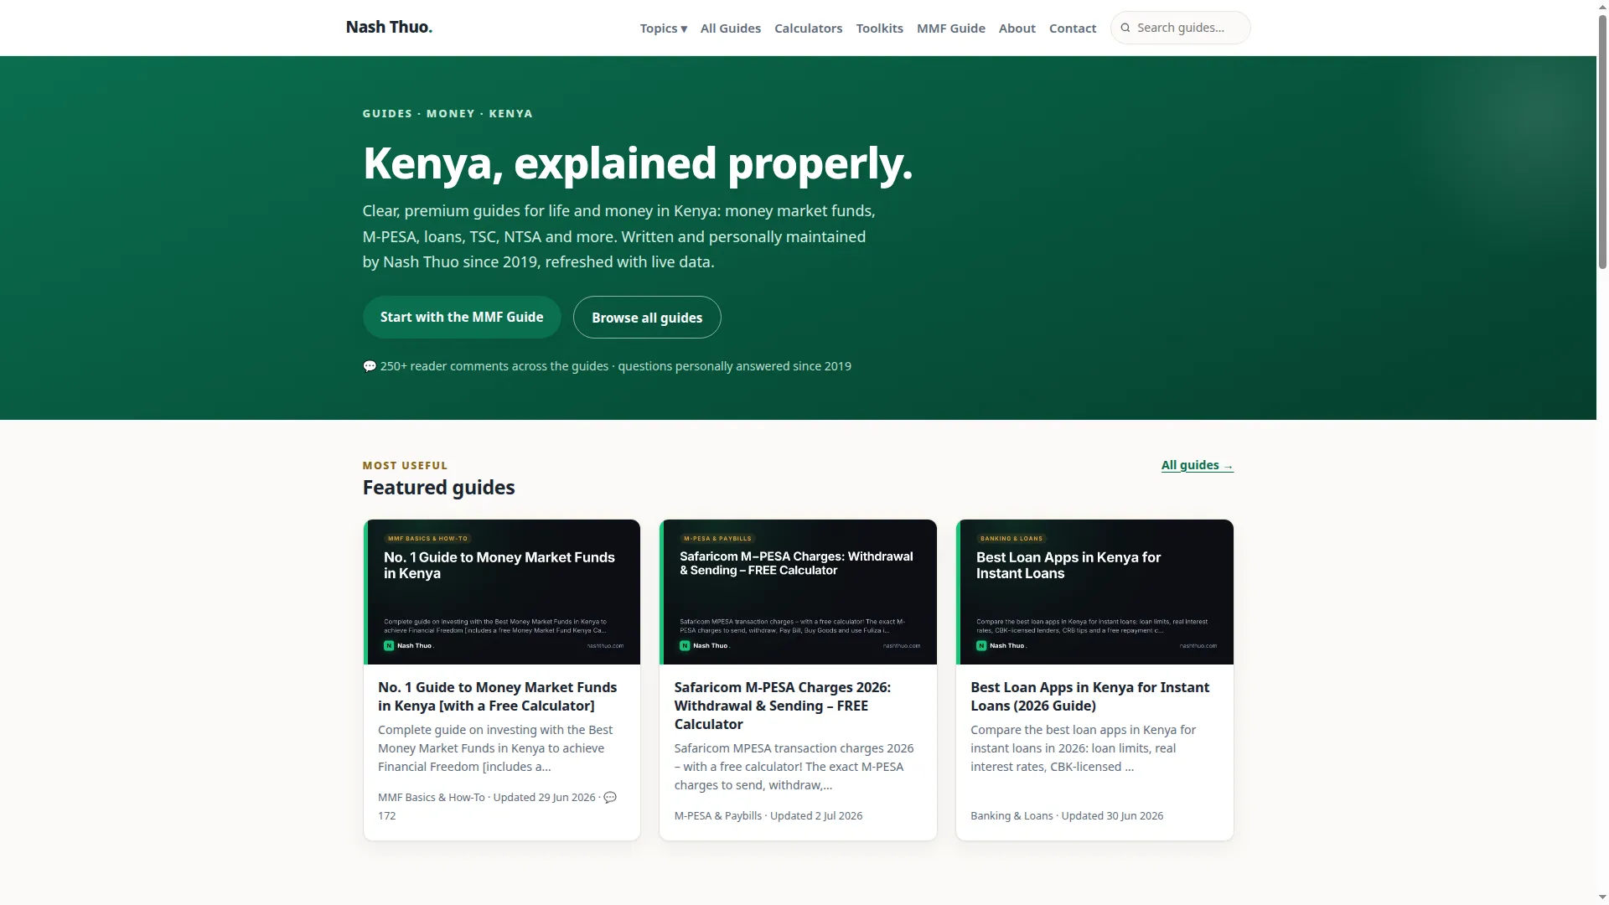The width and height of the screenshot is (1609, 905).
Task: Open All Guides in the navigation
Action: 731,28
